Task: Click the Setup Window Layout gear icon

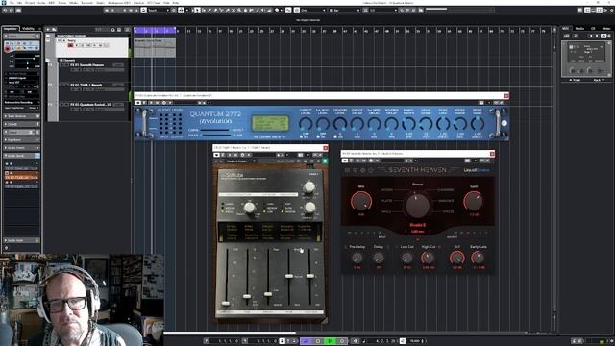Action: pyautogui.click(x=611, y=11)
